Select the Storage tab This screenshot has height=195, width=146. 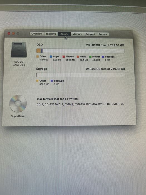pos(64,34)
